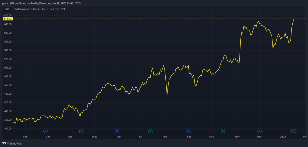Image resolution: width=308 pixels, height=147 pixels.
Task: Click the dividend marker before September
Action: tap(188, 131)
